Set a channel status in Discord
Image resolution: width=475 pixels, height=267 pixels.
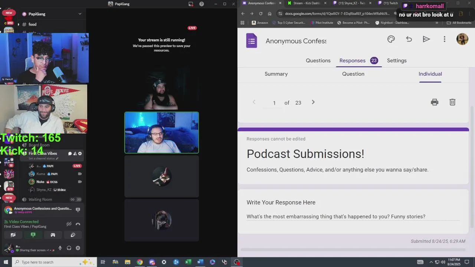pyautogui.click(x=43, y=158)
